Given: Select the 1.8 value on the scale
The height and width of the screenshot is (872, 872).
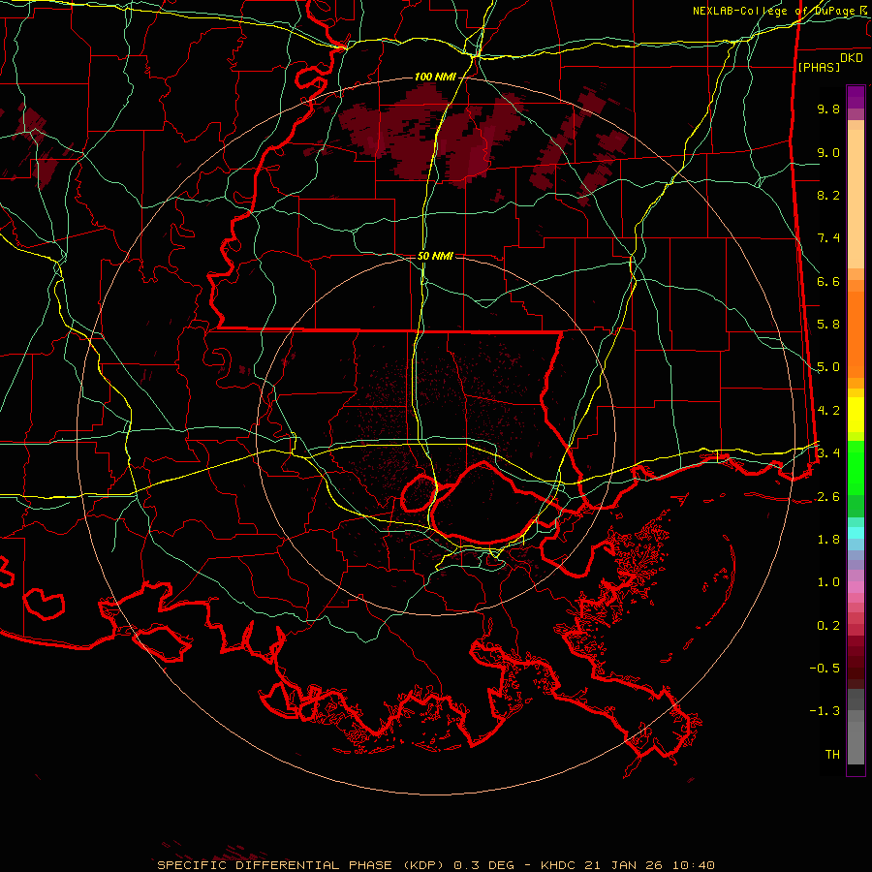Looking at the screenshot, I should (828, 540).
